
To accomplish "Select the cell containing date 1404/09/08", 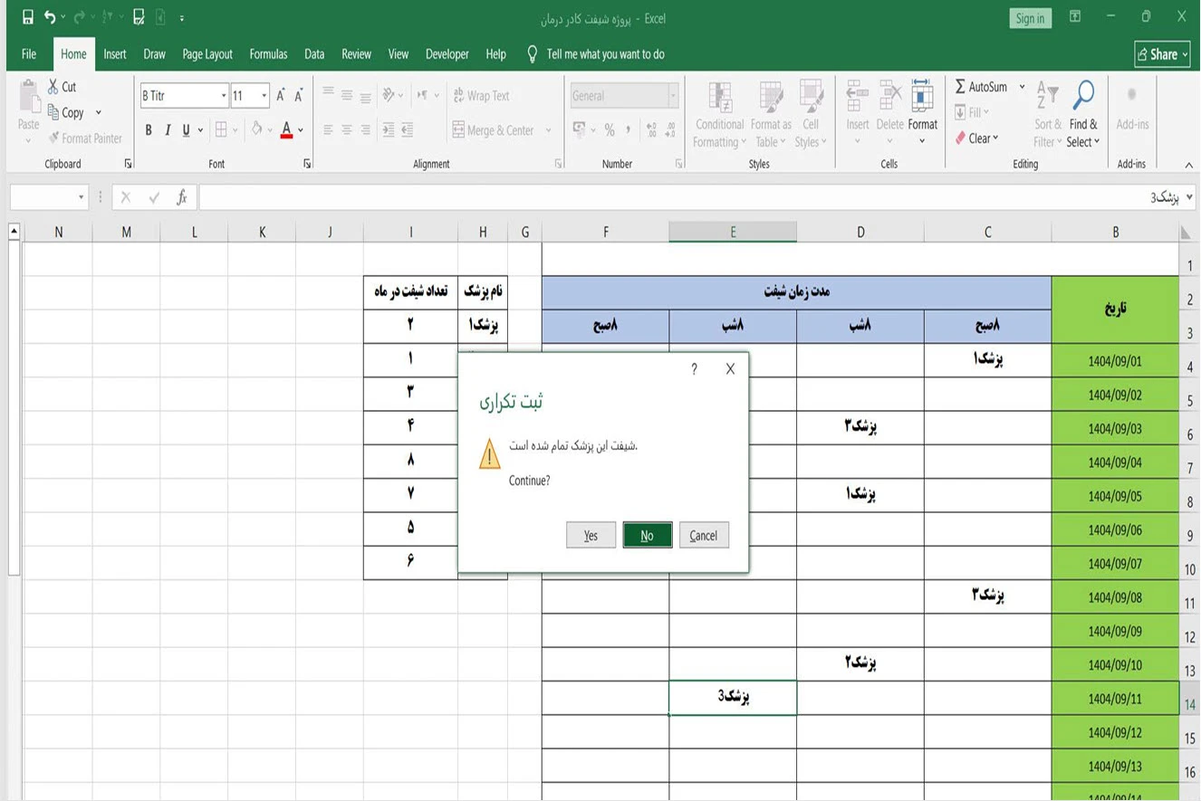I will click(x=1114, y=597).
